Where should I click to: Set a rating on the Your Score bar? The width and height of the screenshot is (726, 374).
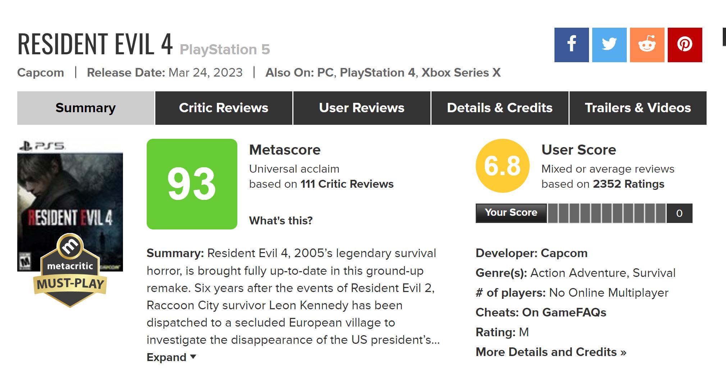pos(606,213)
